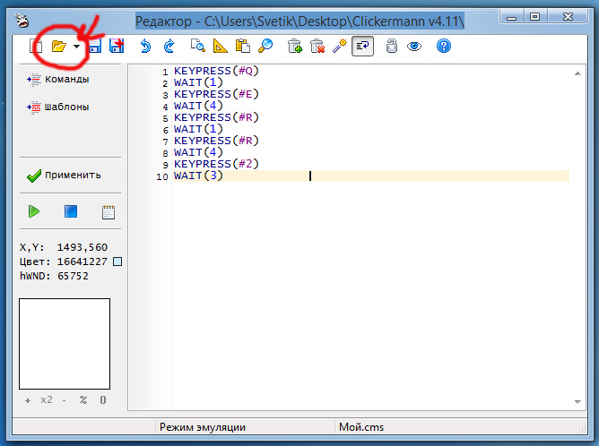The height and width of the screenshot is (446, 599).
Task: Click the trash bin with red cross icon
Action: click(317, 46)
